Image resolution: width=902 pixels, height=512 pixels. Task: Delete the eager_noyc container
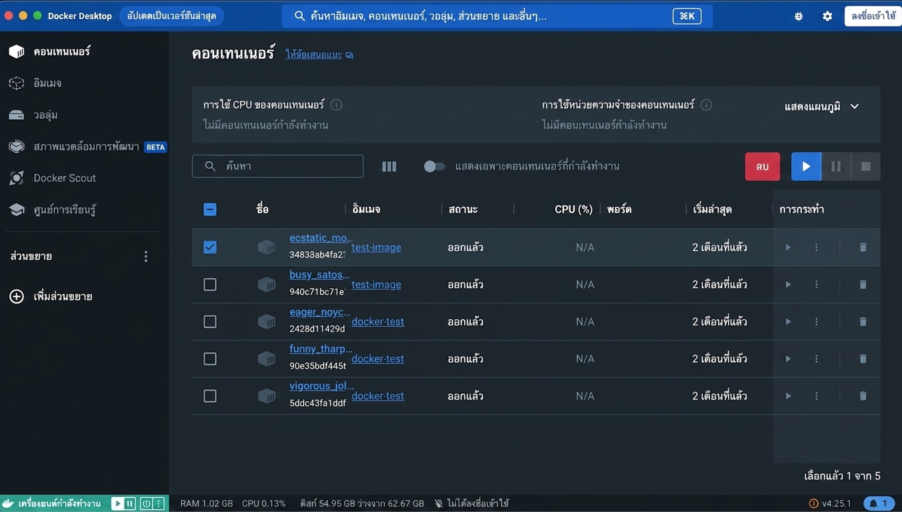(x=863, y=322)
